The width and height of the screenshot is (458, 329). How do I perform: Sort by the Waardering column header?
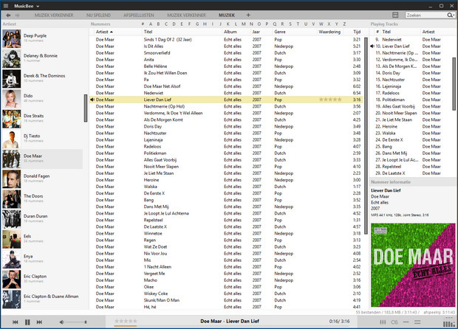coord(329,32)
